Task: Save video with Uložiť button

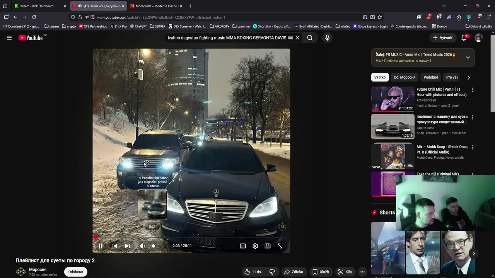Action: pos(321,272)
